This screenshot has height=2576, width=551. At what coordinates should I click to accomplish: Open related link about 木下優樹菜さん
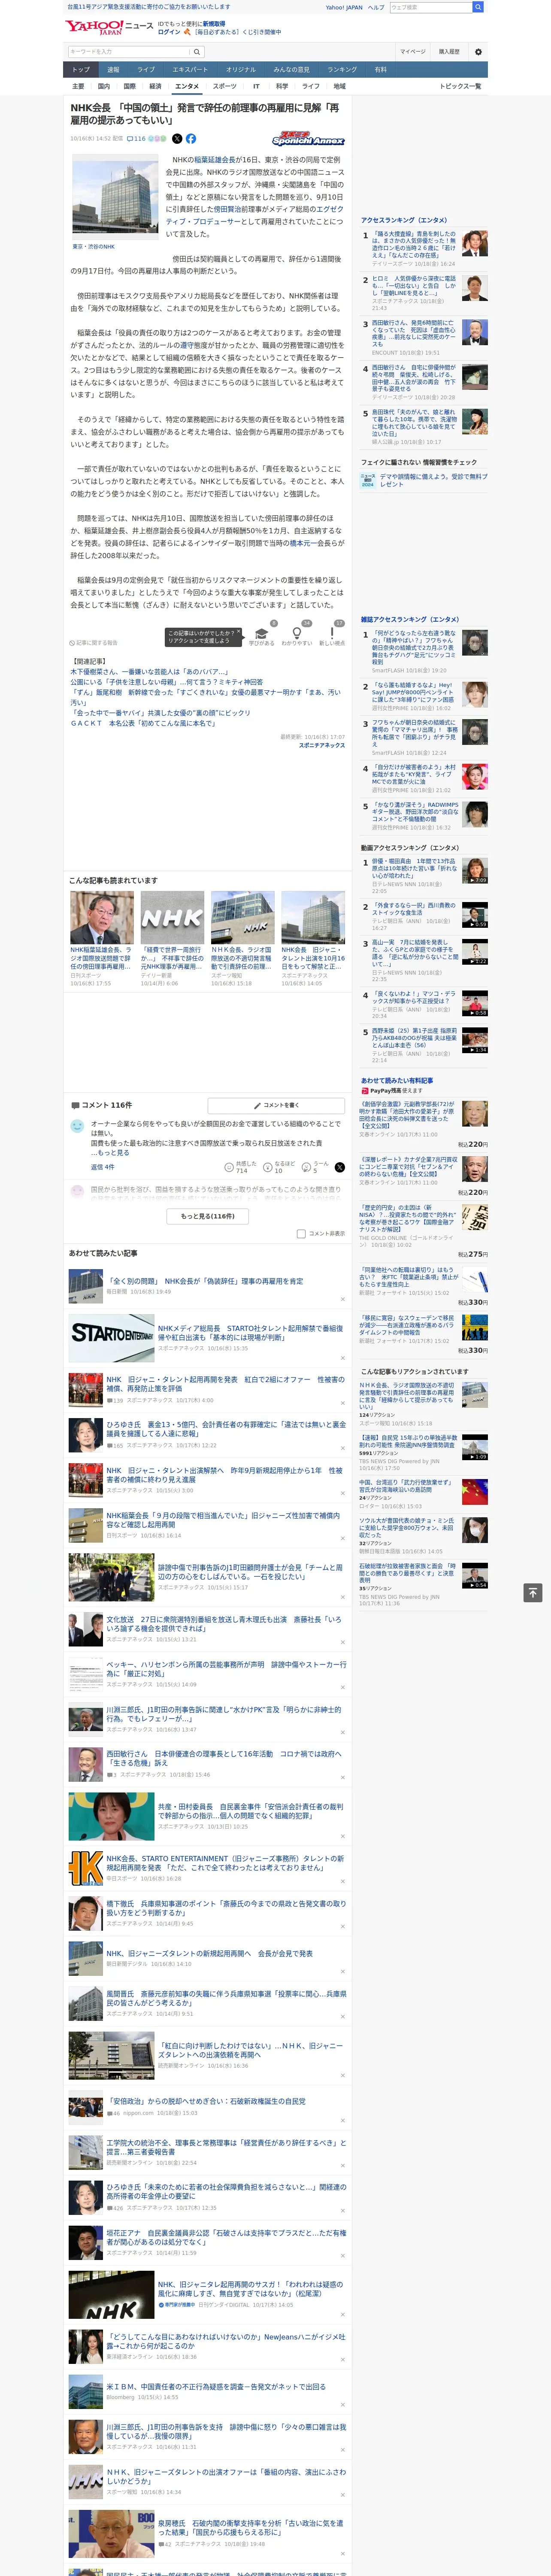click(x=149, y=672)
